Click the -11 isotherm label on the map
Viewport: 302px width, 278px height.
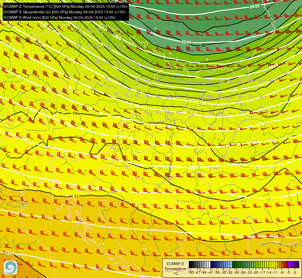[76, 196]
